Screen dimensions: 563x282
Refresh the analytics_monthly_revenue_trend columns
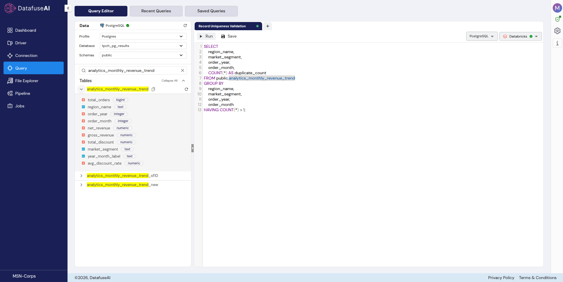point(186,89)
